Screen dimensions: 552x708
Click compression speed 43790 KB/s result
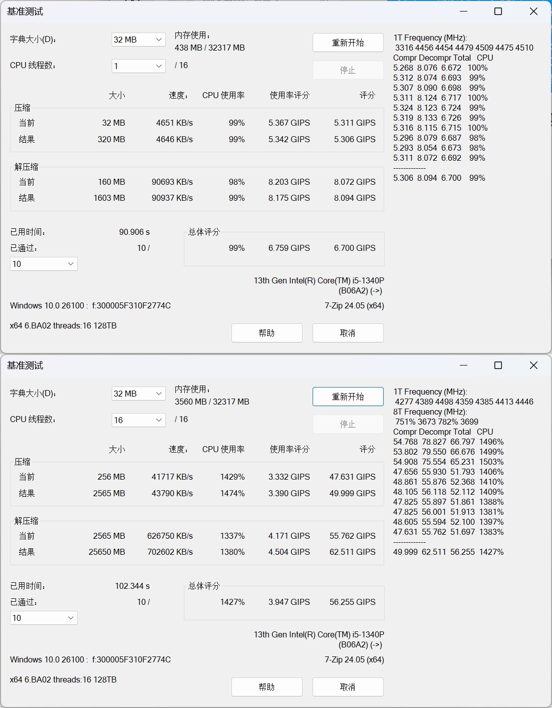172,493
